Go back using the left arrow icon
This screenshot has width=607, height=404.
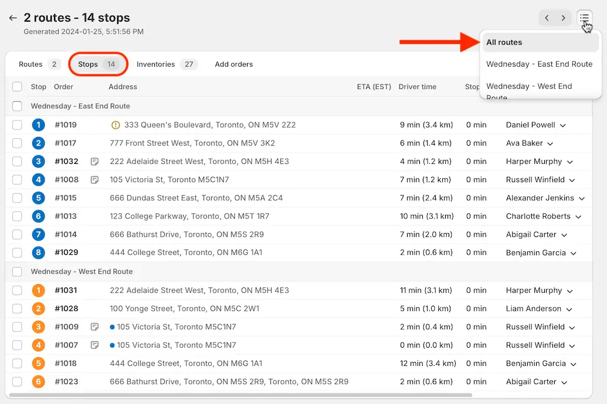click(x=13, y=18)
